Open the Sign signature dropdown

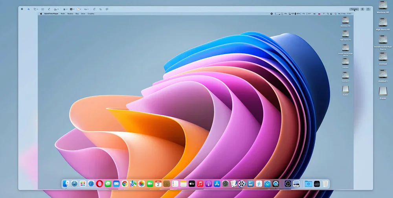56,9
